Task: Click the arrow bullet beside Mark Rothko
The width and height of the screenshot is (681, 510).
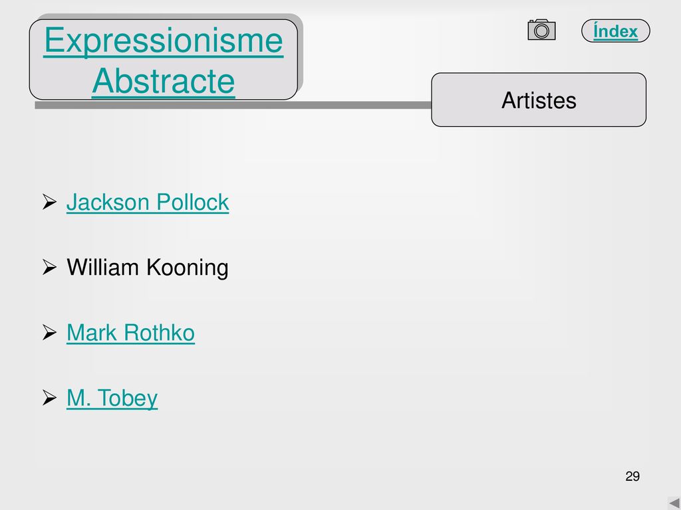Action: pos(49,333)
